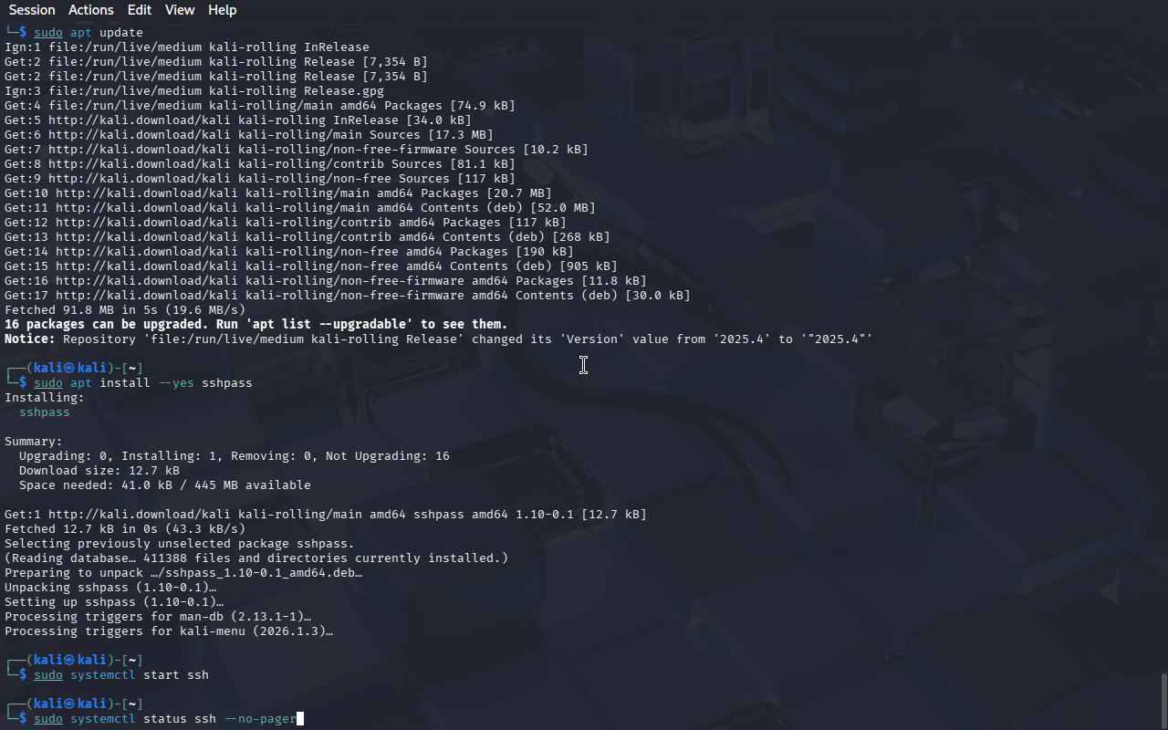Viewport: 1168px width, 730px height.
Task: Open the Help menu
Action: pyautogui.click(x=222, y=10)
